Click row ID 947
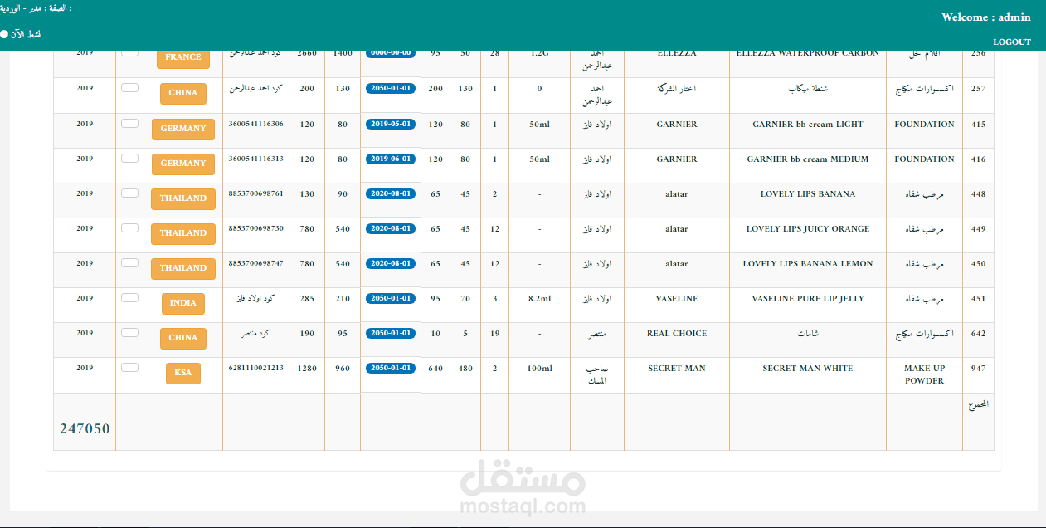The width and height of the screenshot is (1046, 528). pyautogui.click(x=978, y=369)
